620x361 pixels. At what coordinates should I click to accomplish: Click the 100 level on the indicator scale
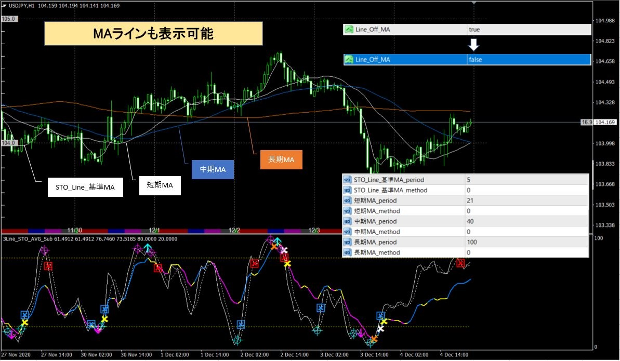coord(599,238)
